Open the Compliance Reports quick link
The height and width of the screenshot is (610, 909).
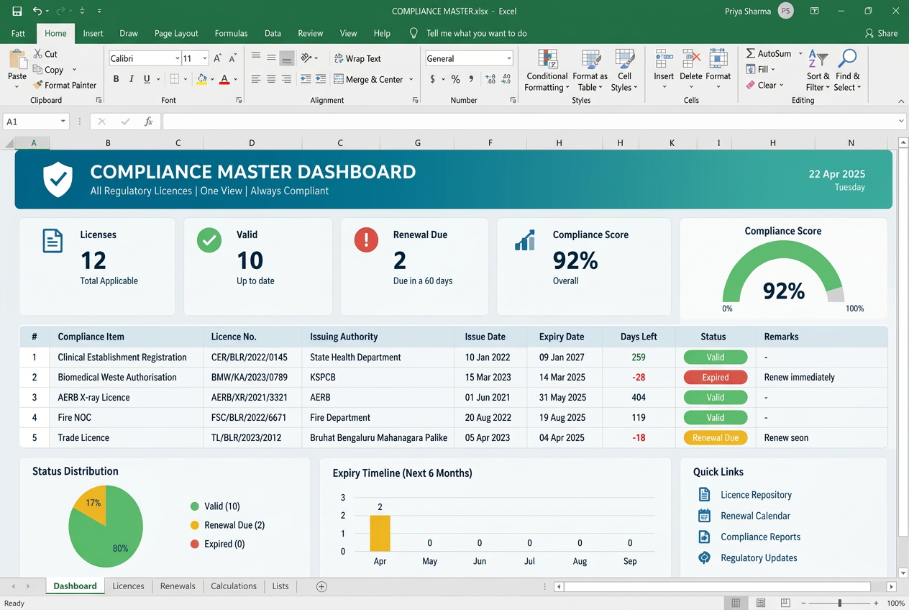(x=760, y=537)
